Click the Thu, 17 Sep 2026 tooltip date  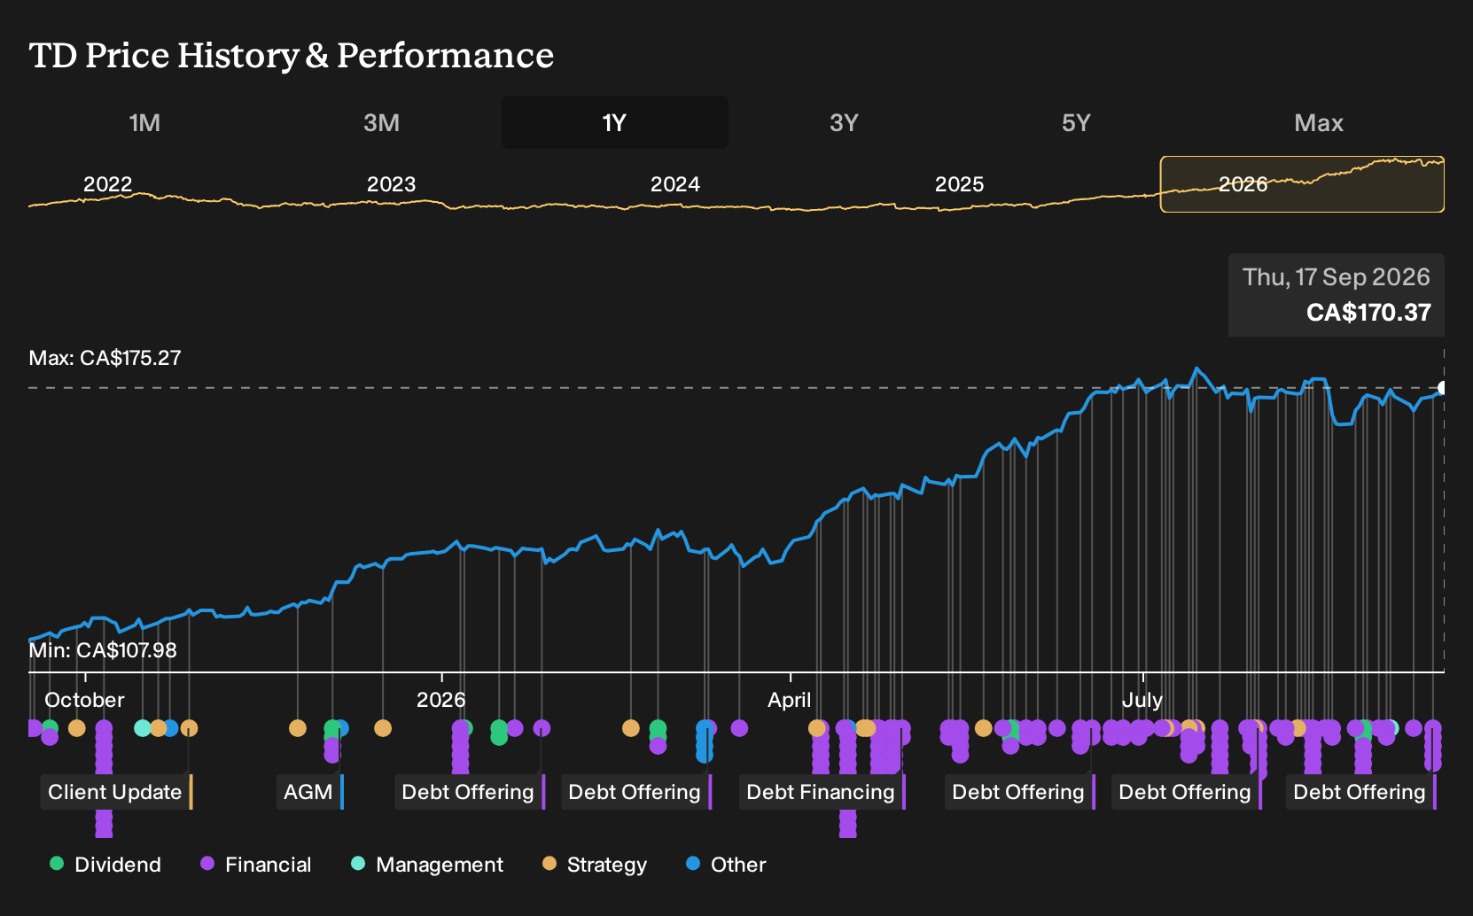click(x=1336, y=277)
